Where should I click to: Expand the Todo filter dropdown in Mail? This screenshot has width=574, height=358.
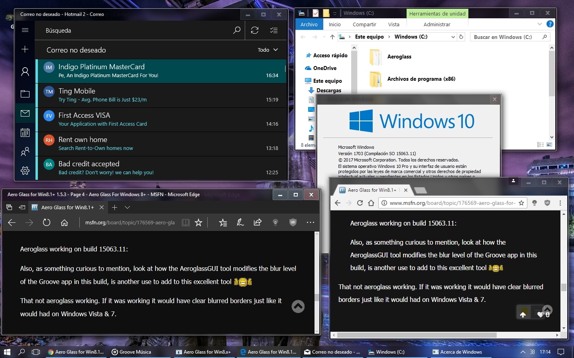[267, 50]
